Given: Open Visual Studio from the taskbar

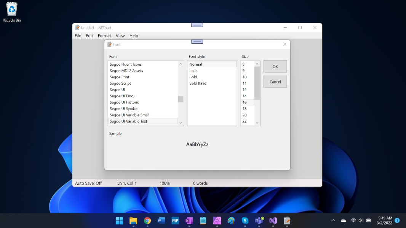Looking at the screenshot, I should [273, 220].
